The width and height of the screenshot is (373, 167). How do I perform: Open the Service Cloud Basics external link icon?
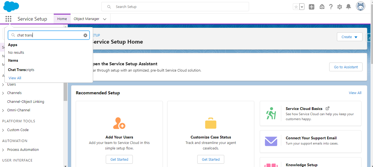tap(327, 108)
